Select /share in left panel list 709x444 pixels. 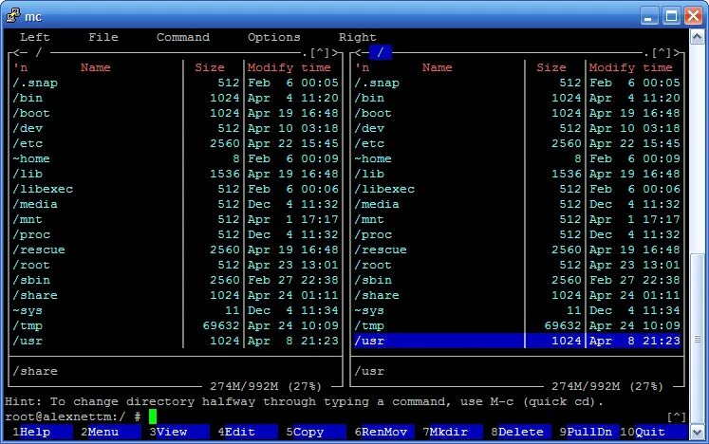click(176, 295)
